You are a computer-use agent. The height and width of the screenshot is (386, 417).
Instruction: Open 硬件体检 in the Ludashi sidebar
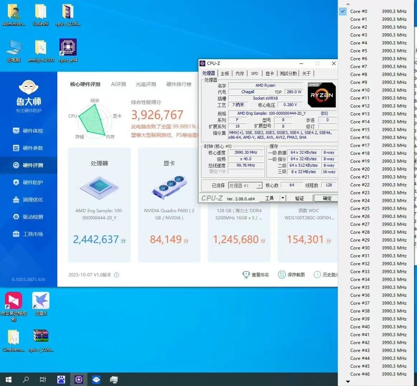point(29,131)
